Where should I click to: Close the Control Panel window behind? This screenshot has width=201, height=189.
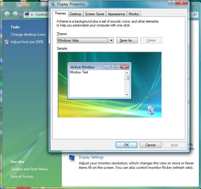coord(193,4)
